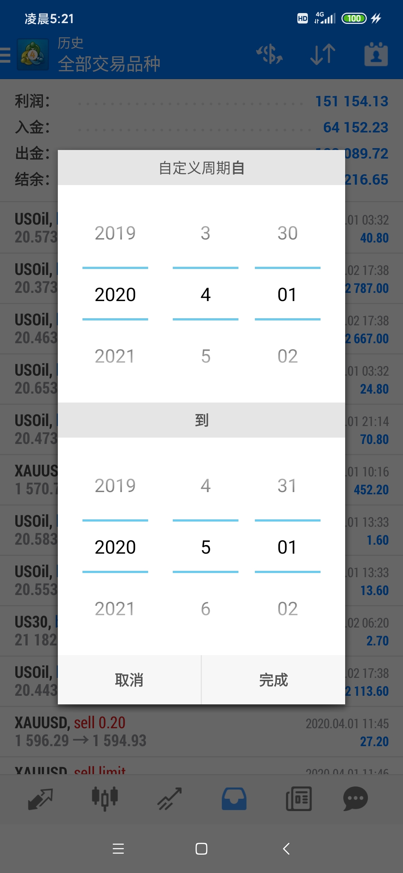Go to the Quotes tab icon
This screenshot has height=873, width=403.
41,799
